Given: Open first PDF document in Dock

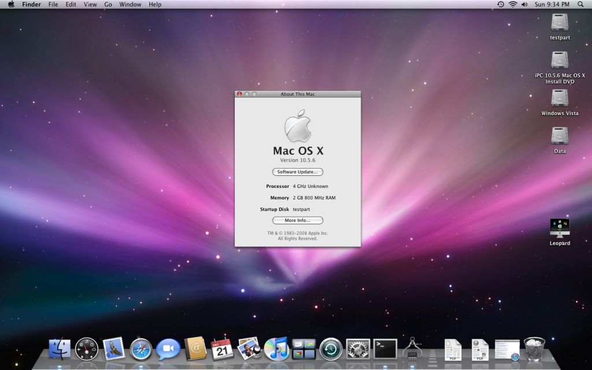Looking at the screenshot, I should [x=453, y=349].
